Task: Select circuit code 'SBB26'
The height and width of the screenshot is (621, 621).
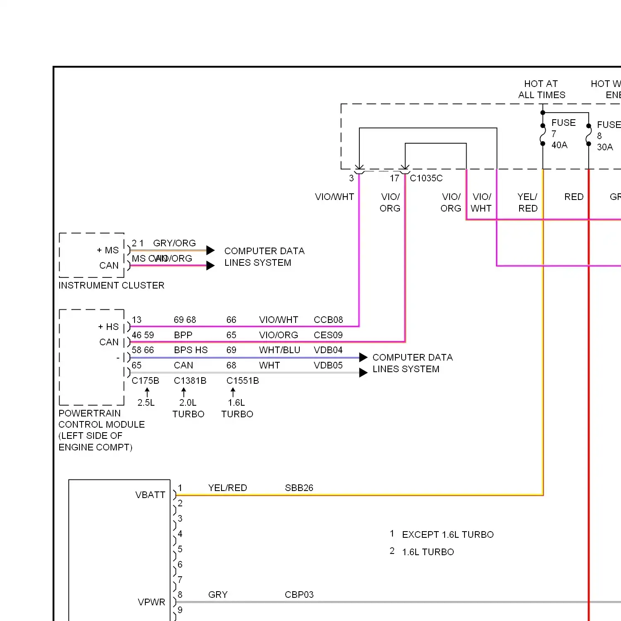Action: [299, 488]
